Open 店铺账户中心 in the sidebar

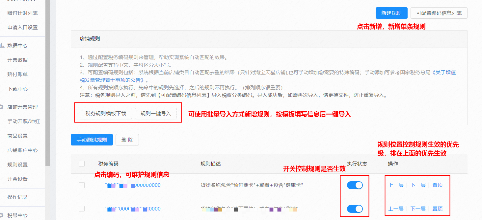[x=22, y=150]
